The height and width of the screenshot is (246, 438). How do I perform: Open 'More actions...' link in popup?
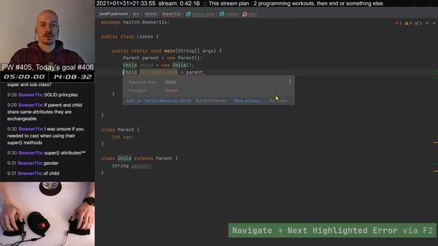pos(249,100)
